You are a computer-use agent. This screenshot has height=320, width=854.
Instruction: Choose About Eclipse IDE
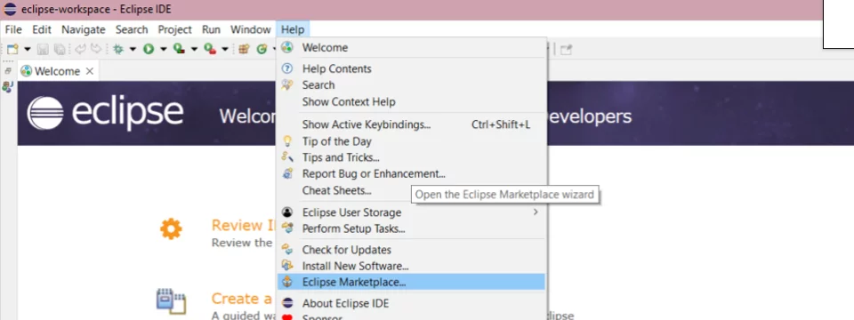click(411, 303)
